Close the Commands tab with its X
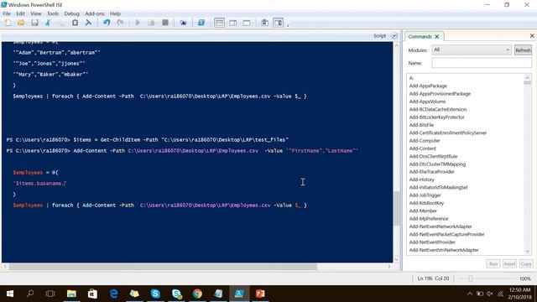 click(x=437, y=36)
